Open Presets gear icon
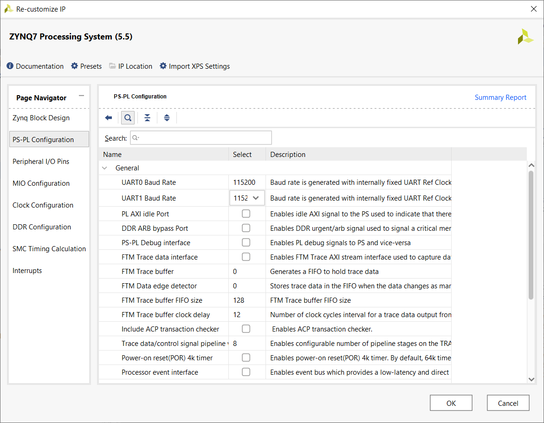Viewport: 544px width, 423px height. point(75,66)
